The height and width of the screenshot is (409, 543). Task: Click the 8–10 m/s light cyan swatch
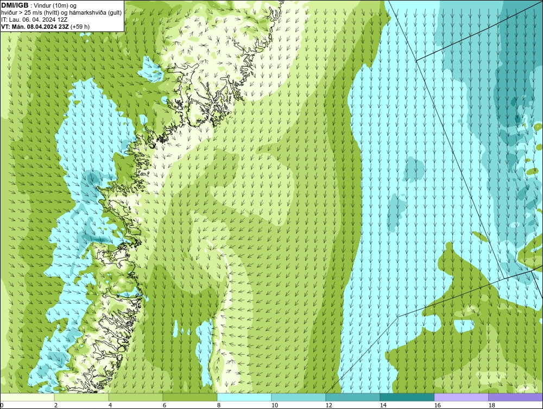pyautogui.click(x=244, y=397)
